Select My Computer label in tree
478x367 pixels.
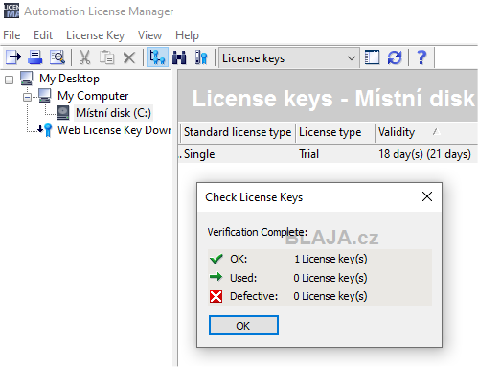click(x=93, y=96)
